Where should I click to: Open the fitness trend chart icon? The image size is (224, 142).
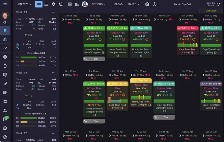pyautogui.click(x=5, y=48)
